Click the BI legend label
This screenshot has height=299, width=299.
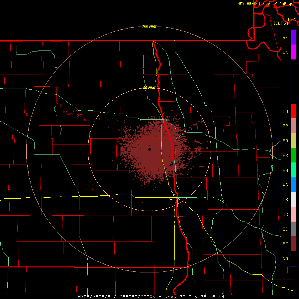tap(285, 244)
